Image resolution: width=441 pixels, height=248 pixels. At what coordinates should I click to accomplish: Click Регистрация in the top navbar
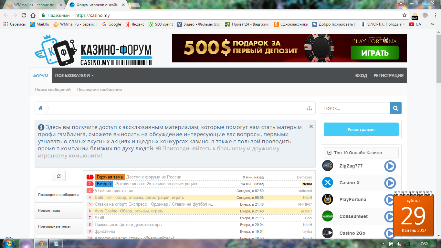click(x=389, y=76)
